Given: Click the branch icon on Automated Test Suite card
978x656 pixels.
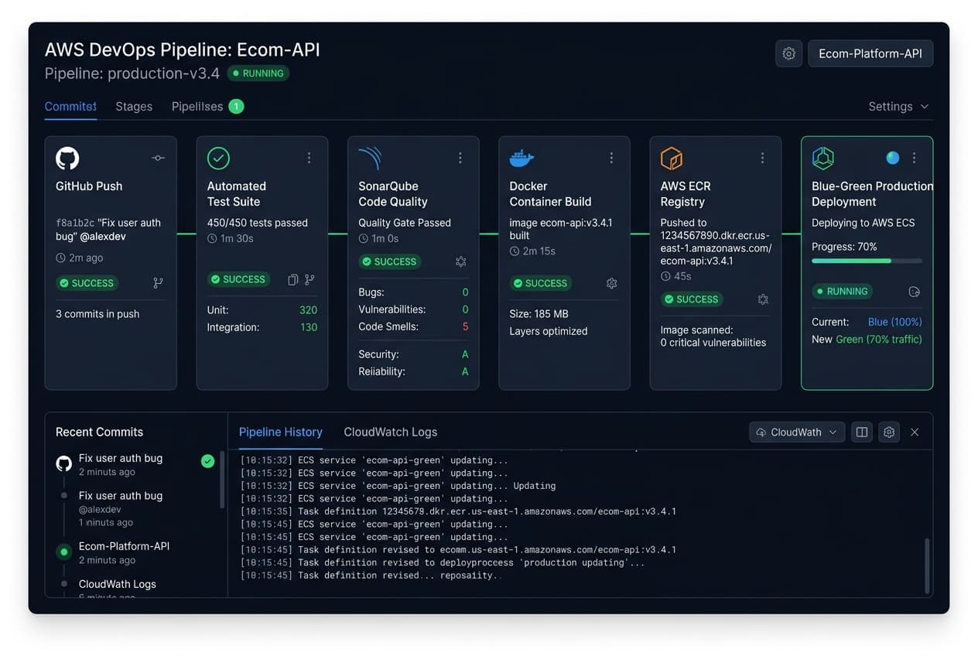Looking at the screenshot, I should click(309, 279).
